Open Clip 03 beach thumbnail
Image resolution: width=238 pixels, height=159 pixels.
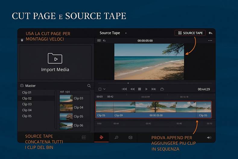click(x=66, y=99)
